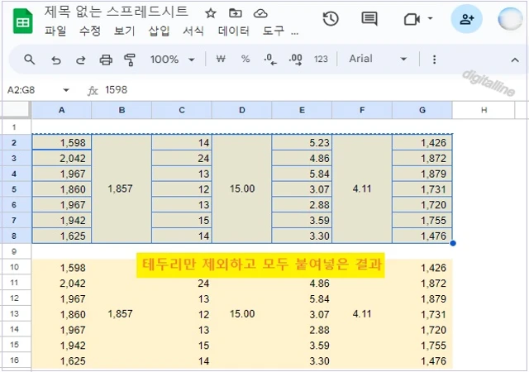The image size is (529, 372).
Task: Redo the last action
Action: click(81, 60)
